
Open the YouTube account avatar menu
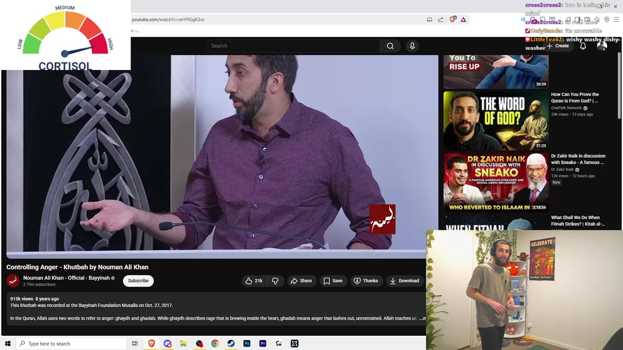pyautogui.click(x=602, y=46)
